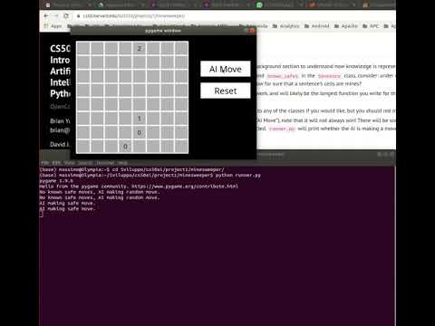
Task: Open the terminal File menu
Action: (x=45, y=163)
